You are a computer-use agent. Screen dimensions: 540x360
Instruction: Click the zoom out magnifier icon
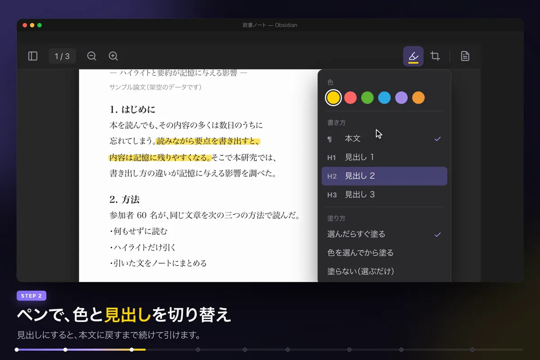click(92, 56)
